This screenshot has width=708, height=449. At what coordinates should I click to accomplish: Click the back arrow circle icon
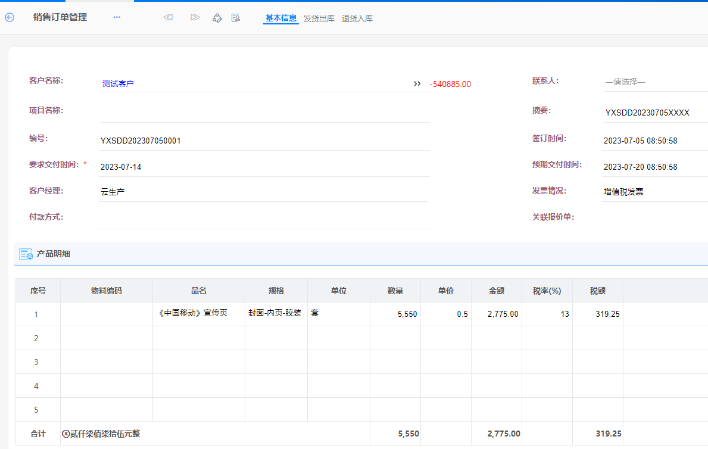(10, 17)
